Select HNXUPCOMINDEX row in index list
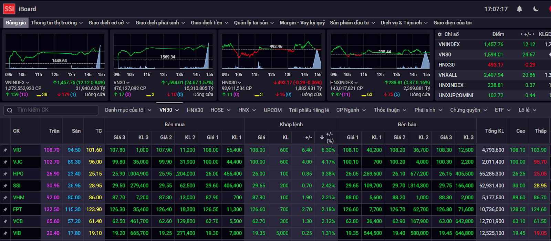This screenshot has width=551, height=241. pos(493,95)
